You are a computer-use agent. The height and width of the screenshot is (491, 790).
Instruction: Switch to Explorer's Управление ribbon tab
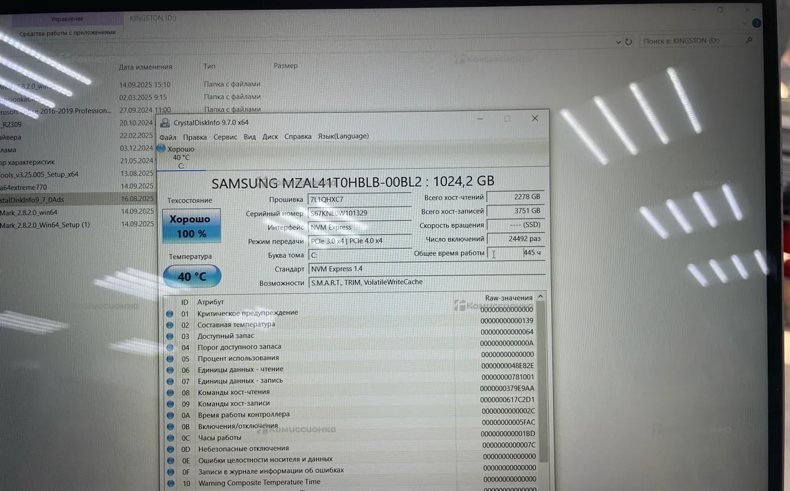click(67, 19)
